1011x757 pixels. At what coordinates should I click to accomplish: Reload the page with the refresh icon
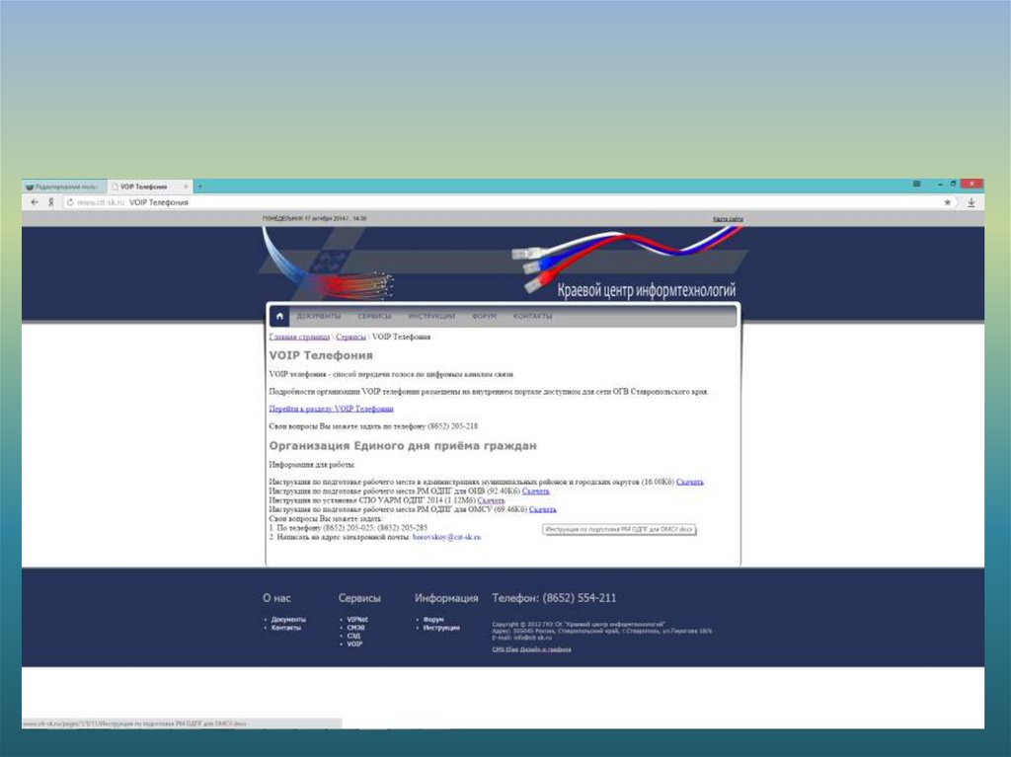pos(69,202)
